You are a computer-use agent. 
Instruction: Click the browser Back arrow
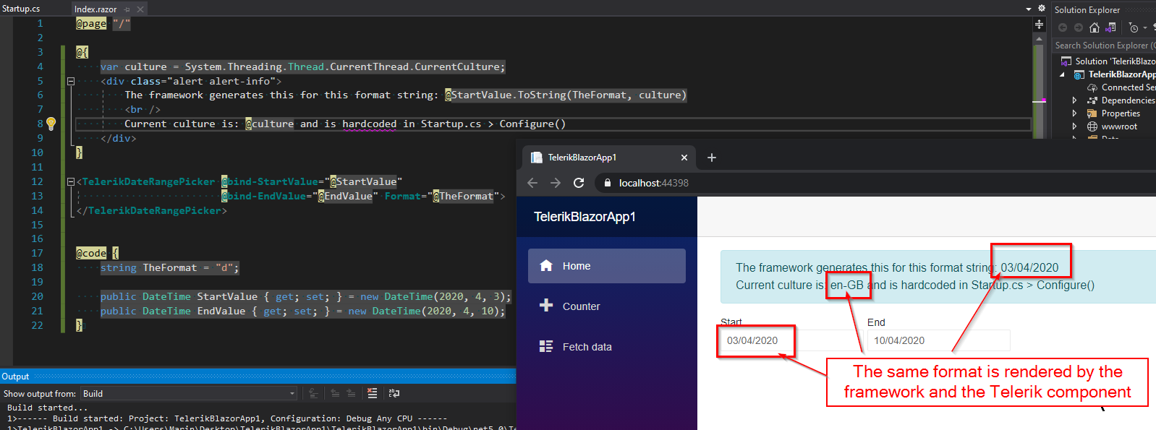(x=532, y=183)
